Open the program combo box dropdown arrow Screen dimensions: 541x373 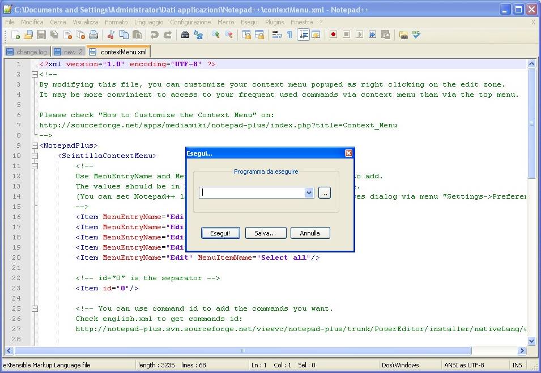pos(309,193)
